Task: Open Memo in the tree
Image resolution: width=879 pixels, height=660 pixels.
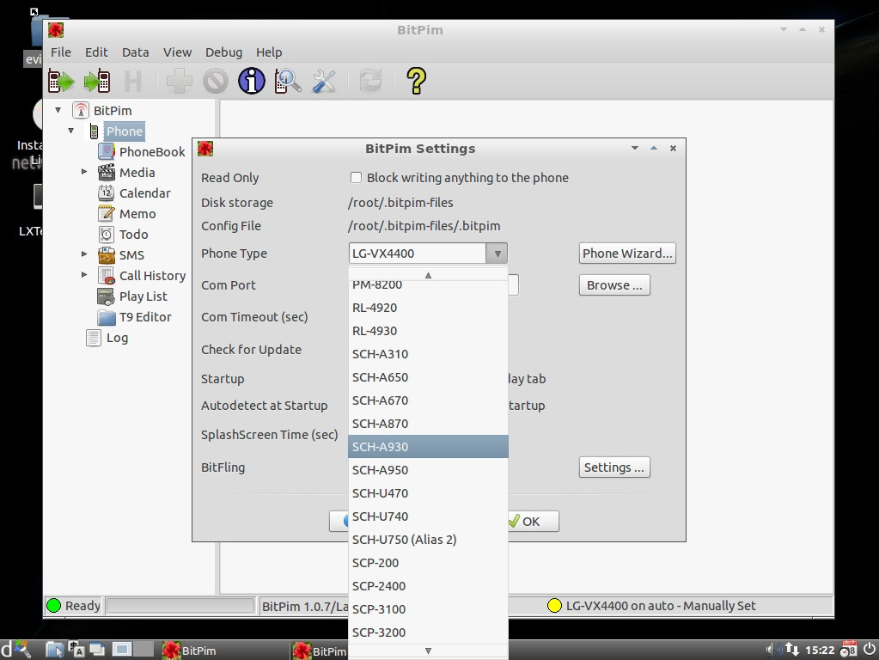Action: coord(137,214)
